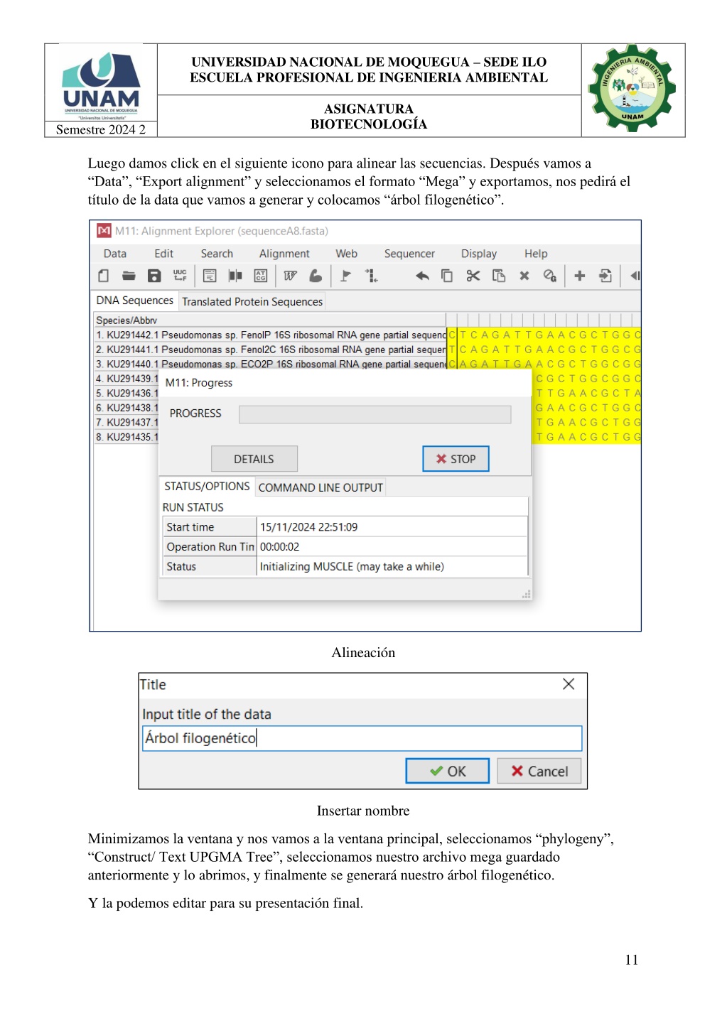Click the PROGRESS bar

click(x=375, y=414)
